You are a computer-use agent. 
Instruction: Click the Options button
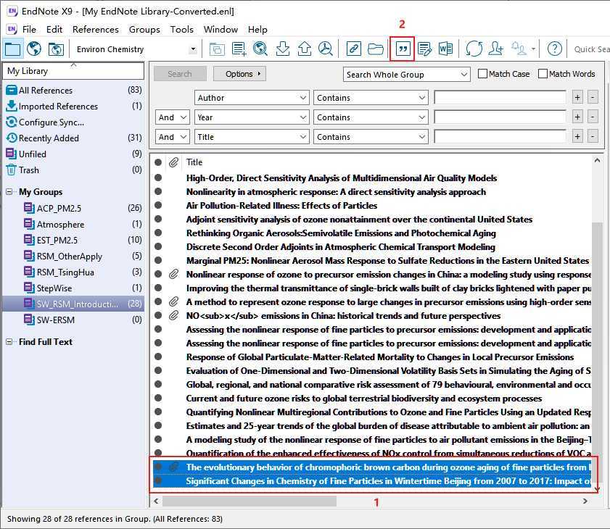pyautogui.click(x=239, y=74)
